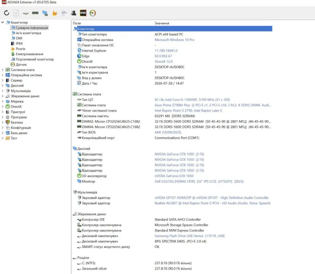Click the Refresh toolbar icon
Image resolution: width=315 pixels, height=274 pixels.
point(6,13)
